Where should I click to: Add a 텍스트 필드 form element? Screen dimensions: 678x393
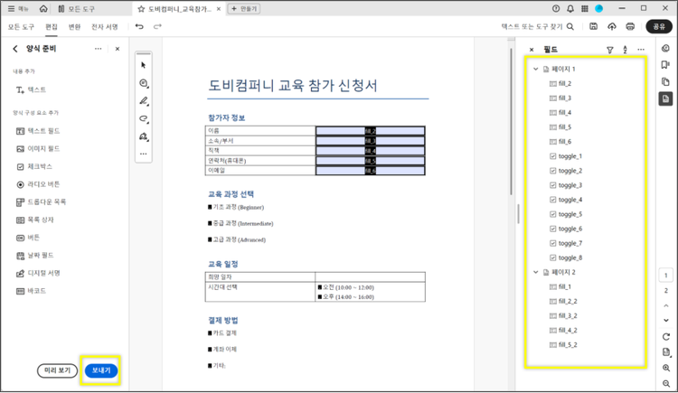click(x=38, y=131)
